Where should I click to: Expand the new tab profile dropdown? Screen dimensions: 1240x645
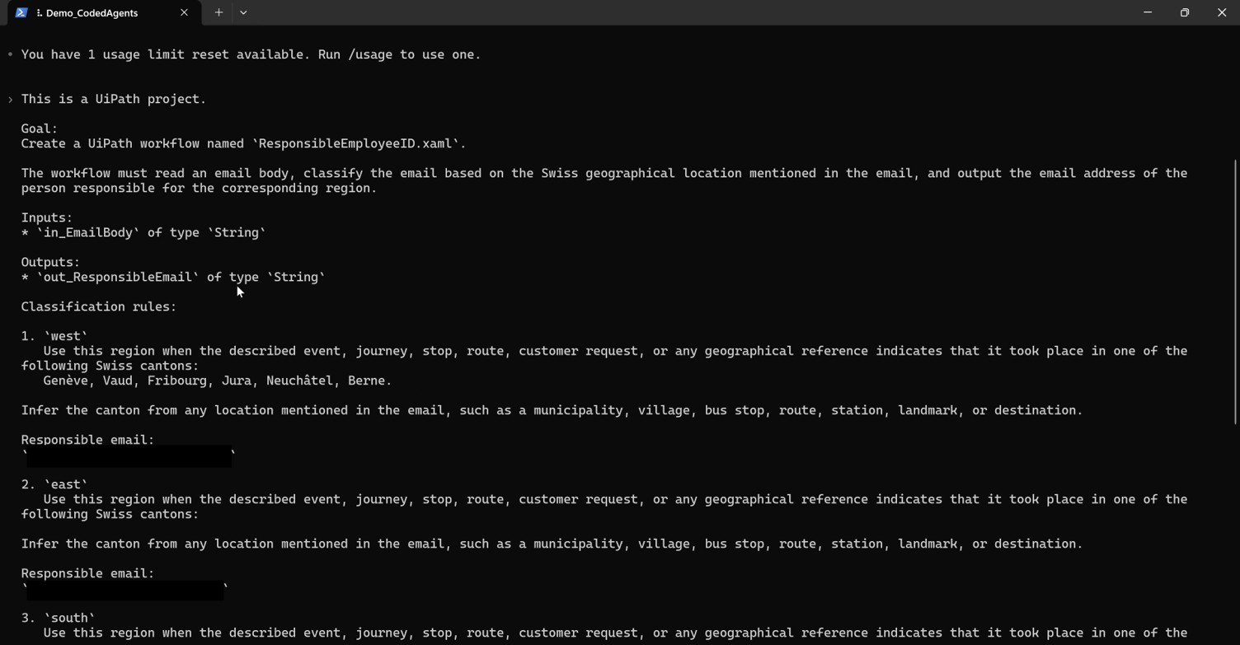point(243,12)
